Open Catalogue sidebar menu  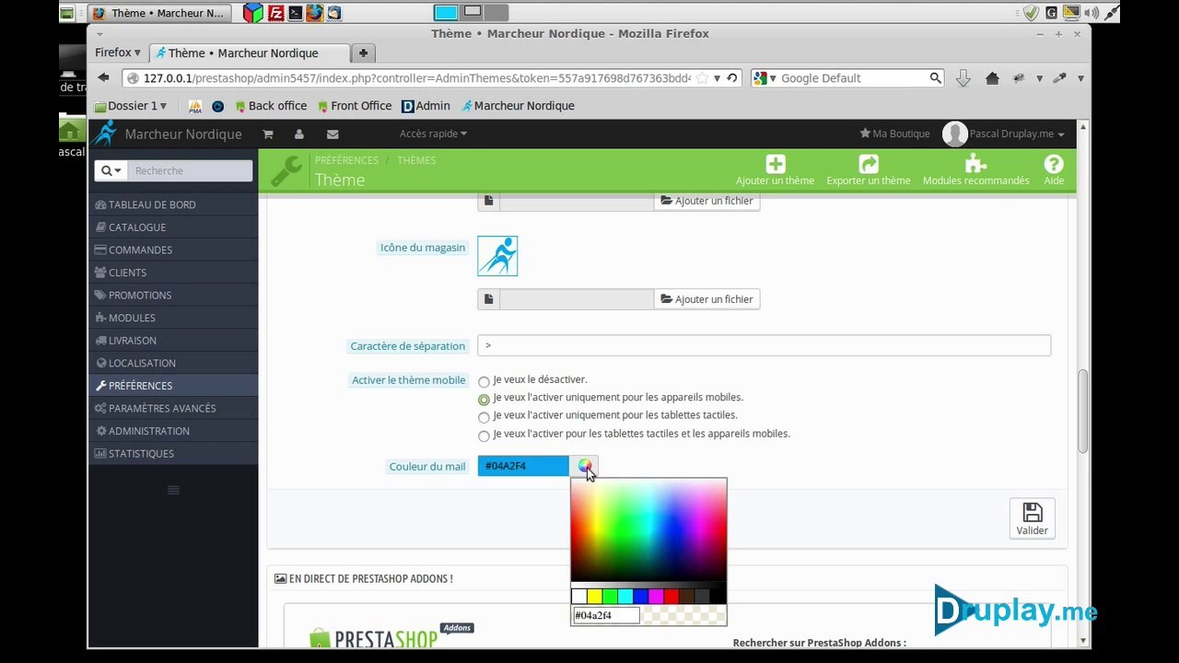173,227
